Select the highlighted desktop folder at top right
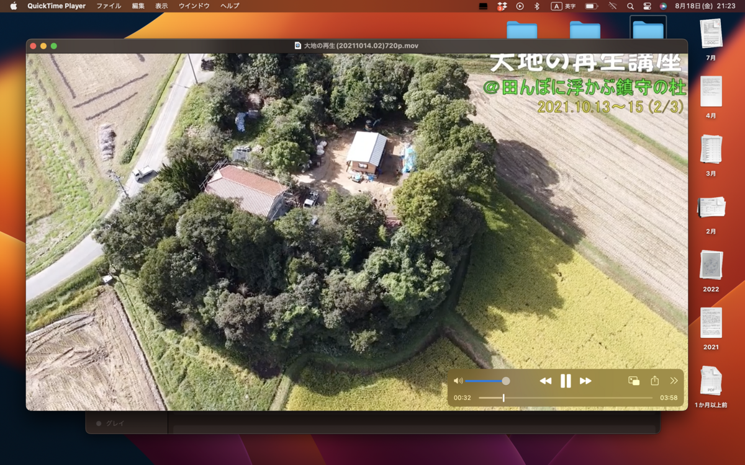Screen dimensions: 745x465 [x=648, y=29]
